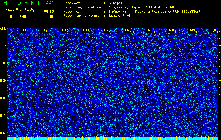Click the 1744 time tick label

point(86,30)
